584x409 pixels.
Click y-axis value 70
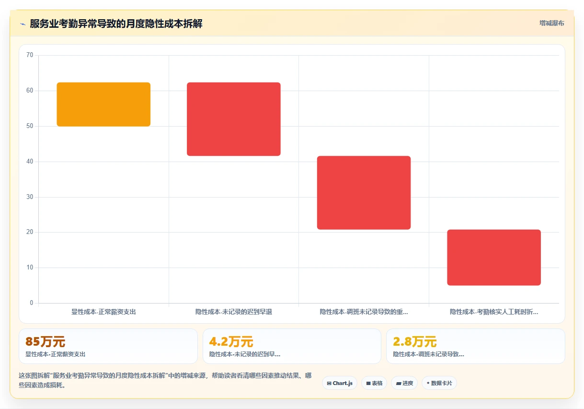[x=30, y=55]
